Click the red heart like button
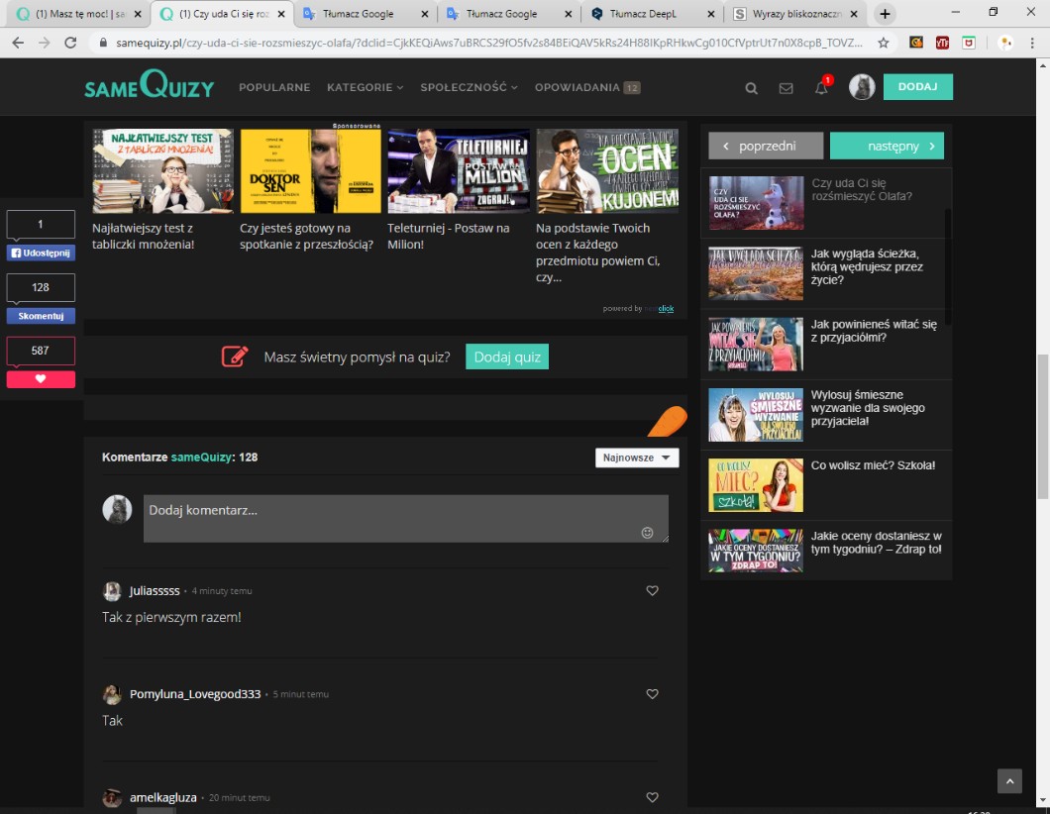 (x=41, y=379)
